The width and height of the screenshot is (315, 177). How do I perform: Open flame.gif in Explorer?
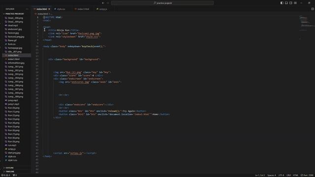point(12,40)
